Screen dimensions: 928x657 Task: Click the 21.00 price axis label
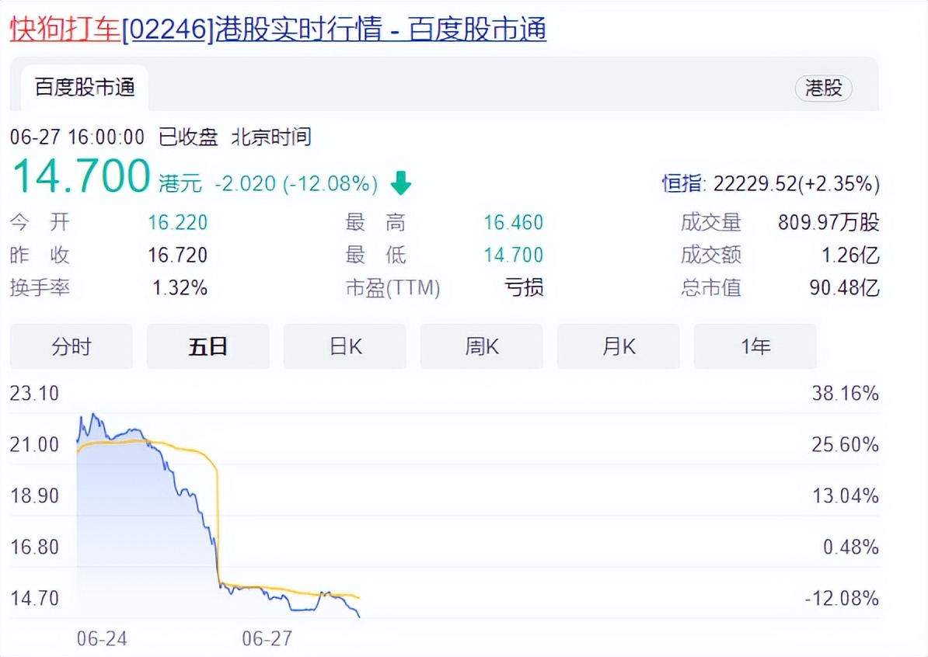(34, 445)
